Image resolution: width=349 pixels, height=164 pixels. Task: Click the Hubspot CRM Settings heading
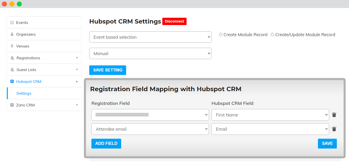(125, 21)
